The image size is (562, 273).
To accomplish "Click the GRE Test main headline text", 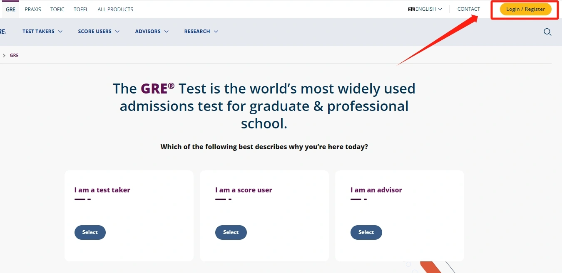I will coord(264,106).
